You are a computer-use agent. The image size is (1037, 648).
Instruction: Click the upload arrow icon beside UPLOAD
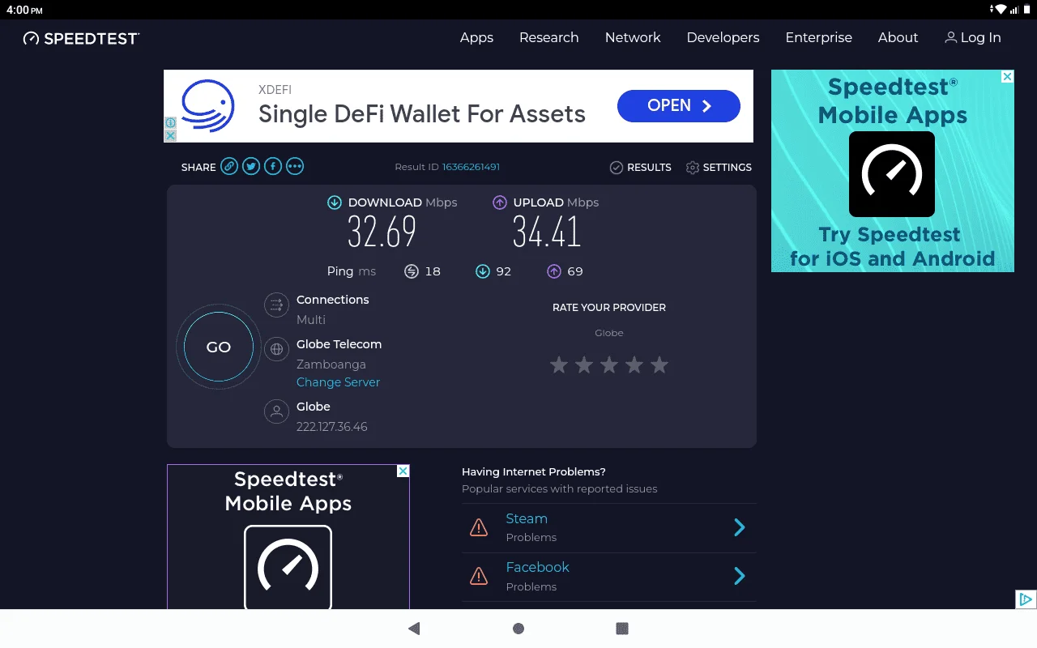(500, 202)
